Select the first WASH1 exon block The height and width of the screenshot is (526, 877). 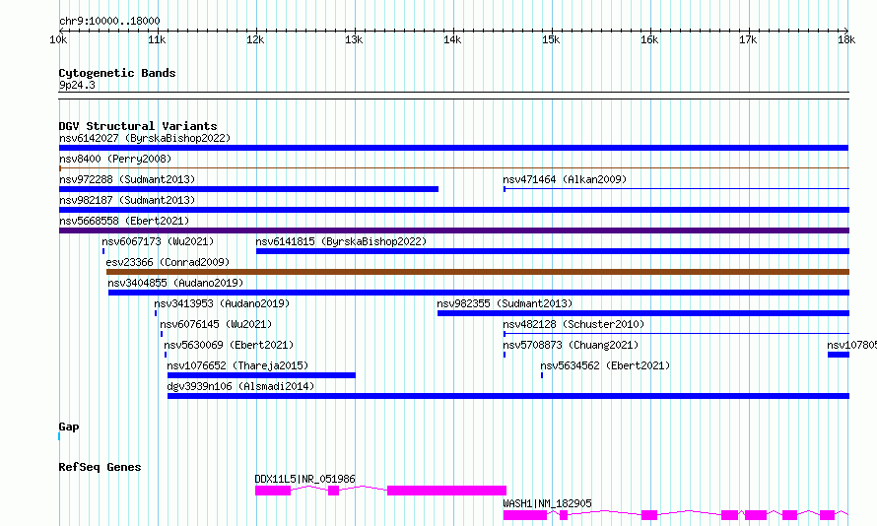pyautogui.click(x=525, y=515)
